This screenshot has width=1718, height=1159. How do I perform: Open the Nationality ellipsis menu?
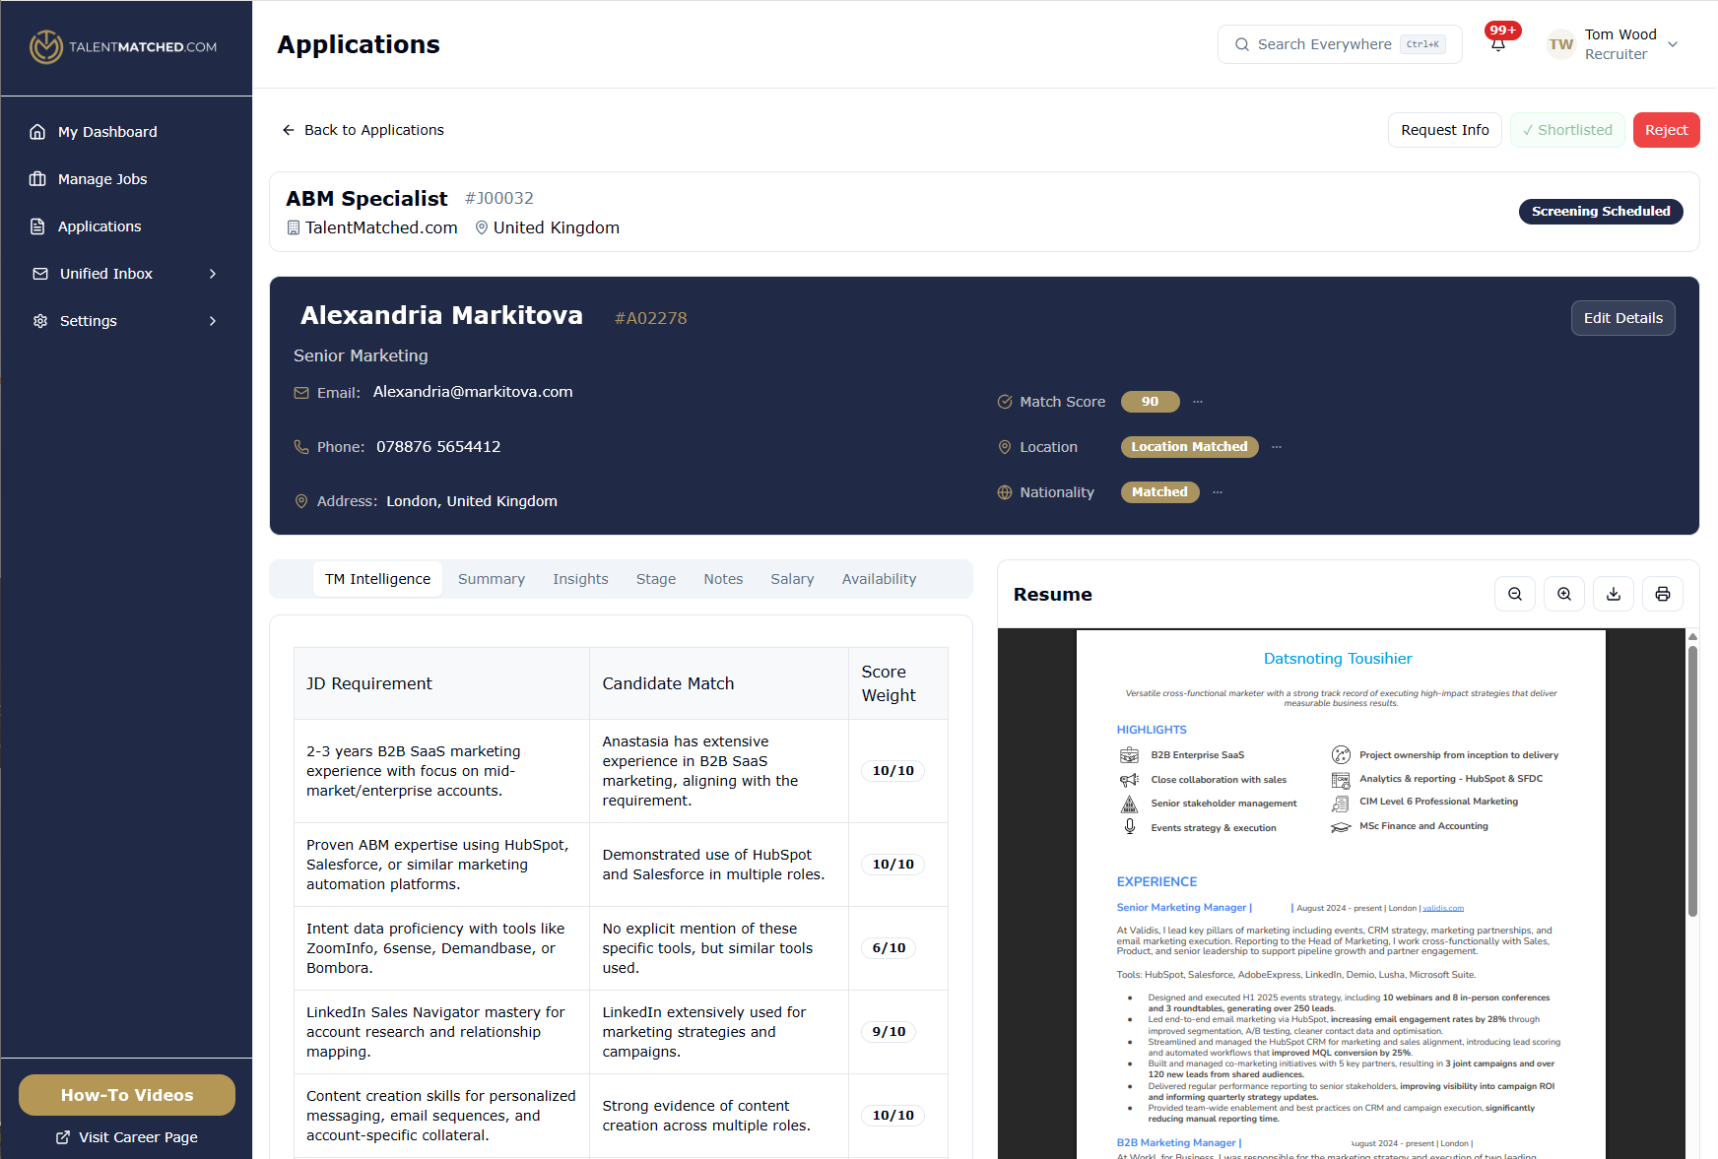1218,492
